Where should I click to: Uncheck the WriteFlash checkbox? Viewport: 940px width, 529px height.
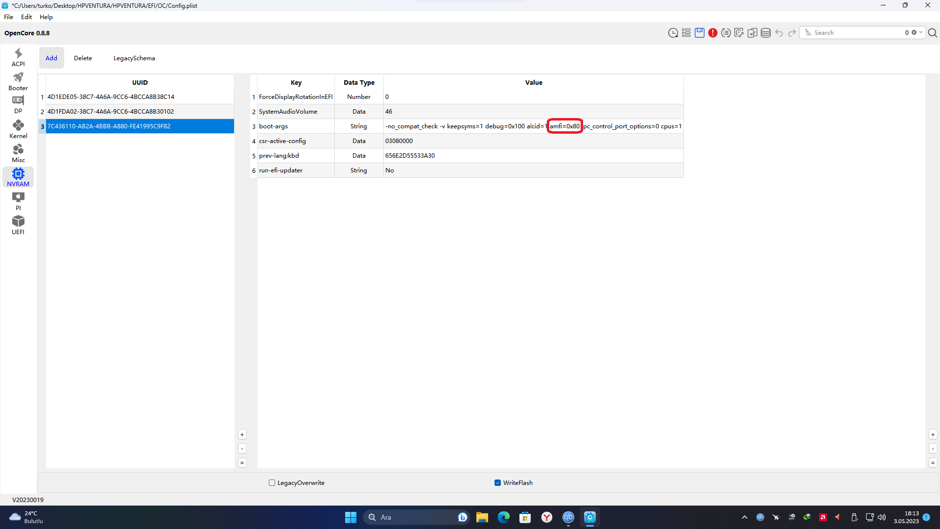click(x=497, y=482)
